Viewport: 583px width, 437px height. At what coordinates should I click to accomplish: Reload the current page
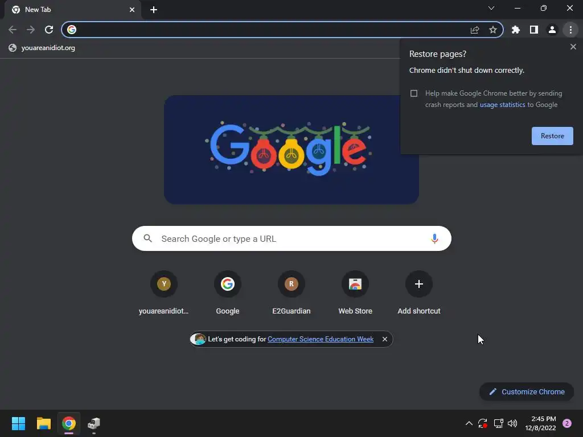coord(49,30)
